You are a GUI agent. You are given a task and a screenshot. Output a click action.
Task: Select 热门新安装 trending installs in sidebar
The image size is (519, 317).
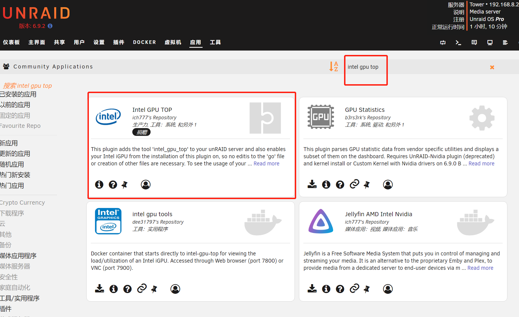coord(15,175)
